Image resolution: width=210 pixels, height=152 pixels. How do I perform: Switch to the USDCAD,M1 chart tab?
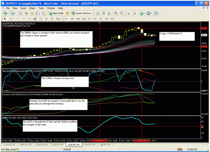click(x=42, y=145)
